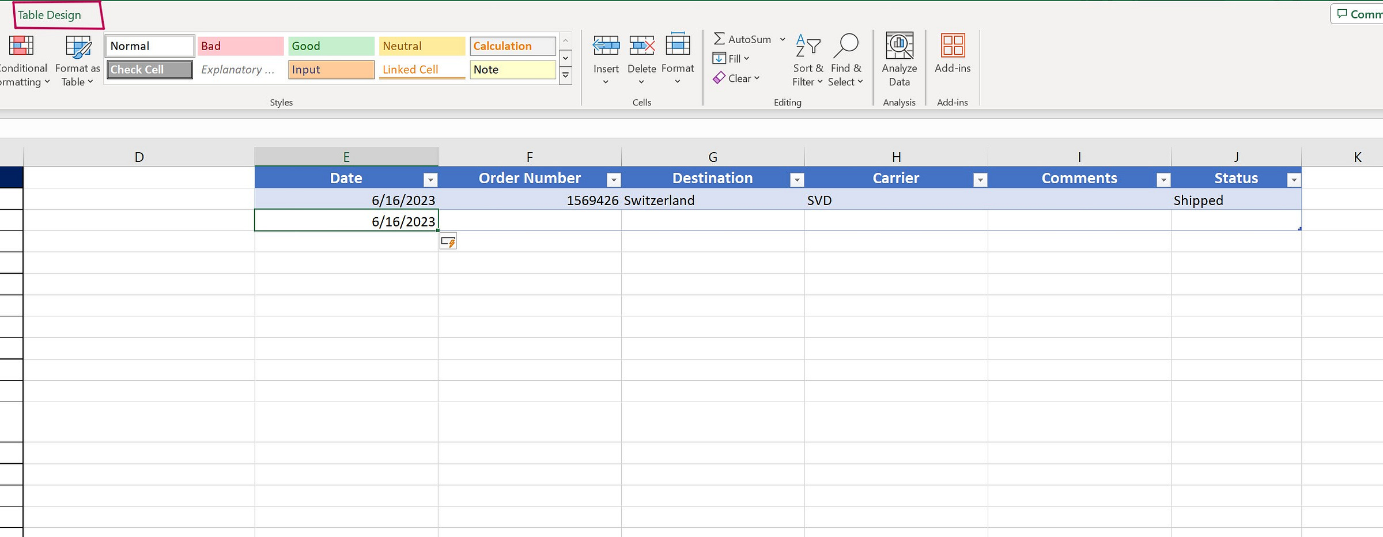This screenshot has height=537, width=1383.
Task: Select column D header
Action: click(x=139, y=157)
